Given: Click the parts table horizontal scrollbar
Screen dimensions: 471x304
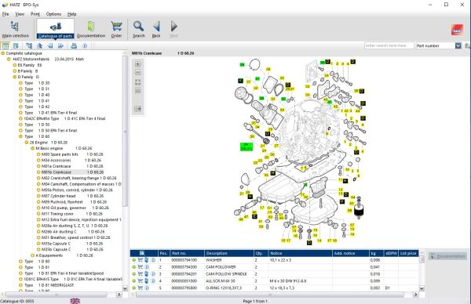Looking at the screenshot, I should pos(270,295).
